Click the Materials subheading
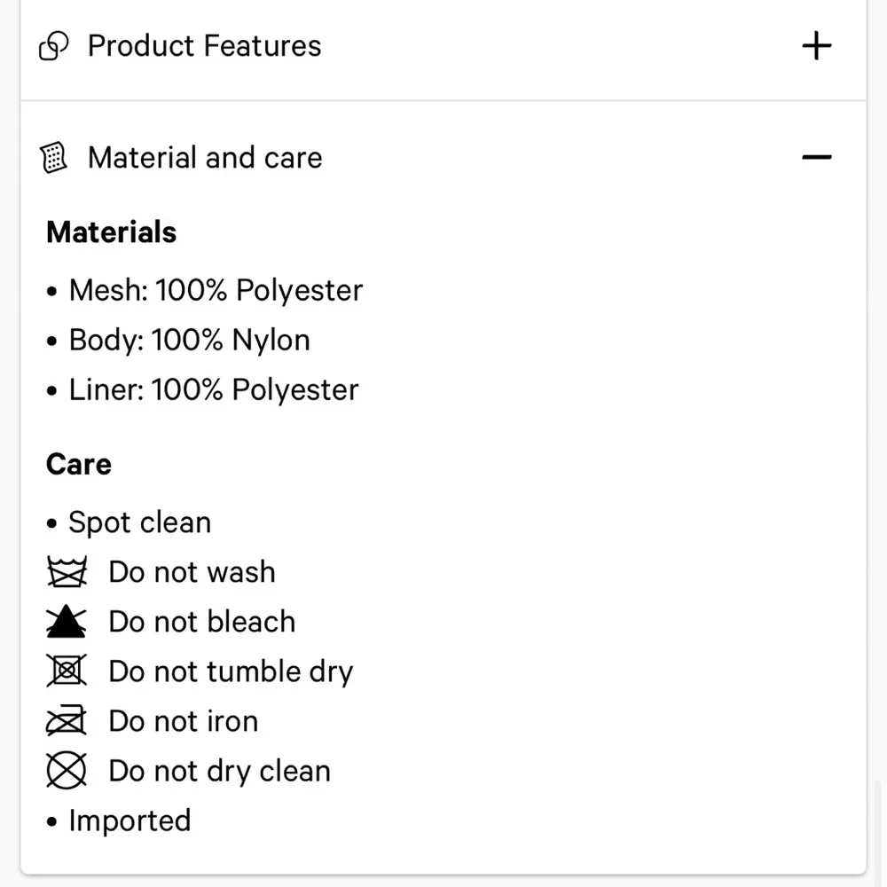Image resolution: width=887 pixels, height=887 pixels. tap(111, 232)
